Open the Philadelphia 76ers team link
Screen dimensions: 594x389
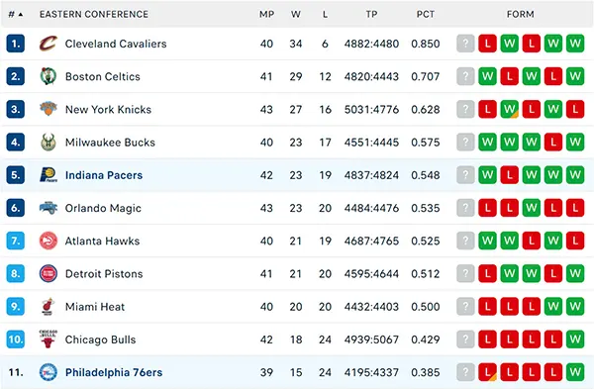pos(114,372)
